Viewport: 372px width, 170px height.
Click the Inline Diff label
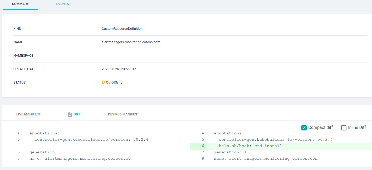[x=357, y=128]
